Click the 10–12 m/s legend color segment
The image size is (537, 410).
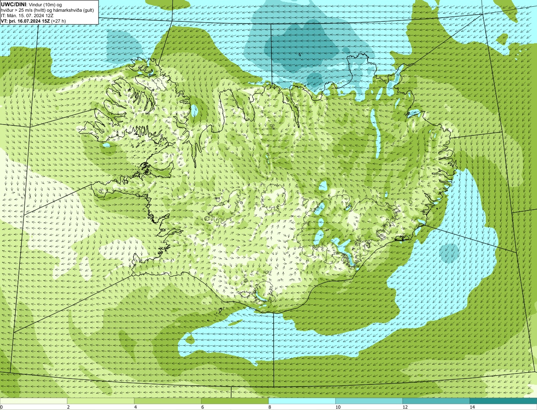coord(369,401)
